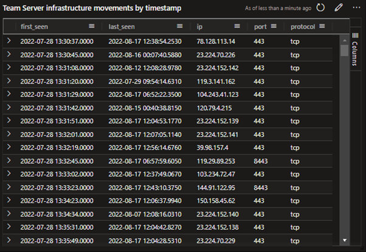Expand row with IP 23.224.70.226

[x=9, y=54]
